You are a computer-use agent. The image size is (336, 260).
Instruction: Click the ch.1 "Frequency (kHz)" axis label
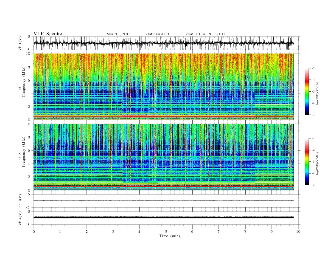24,82
